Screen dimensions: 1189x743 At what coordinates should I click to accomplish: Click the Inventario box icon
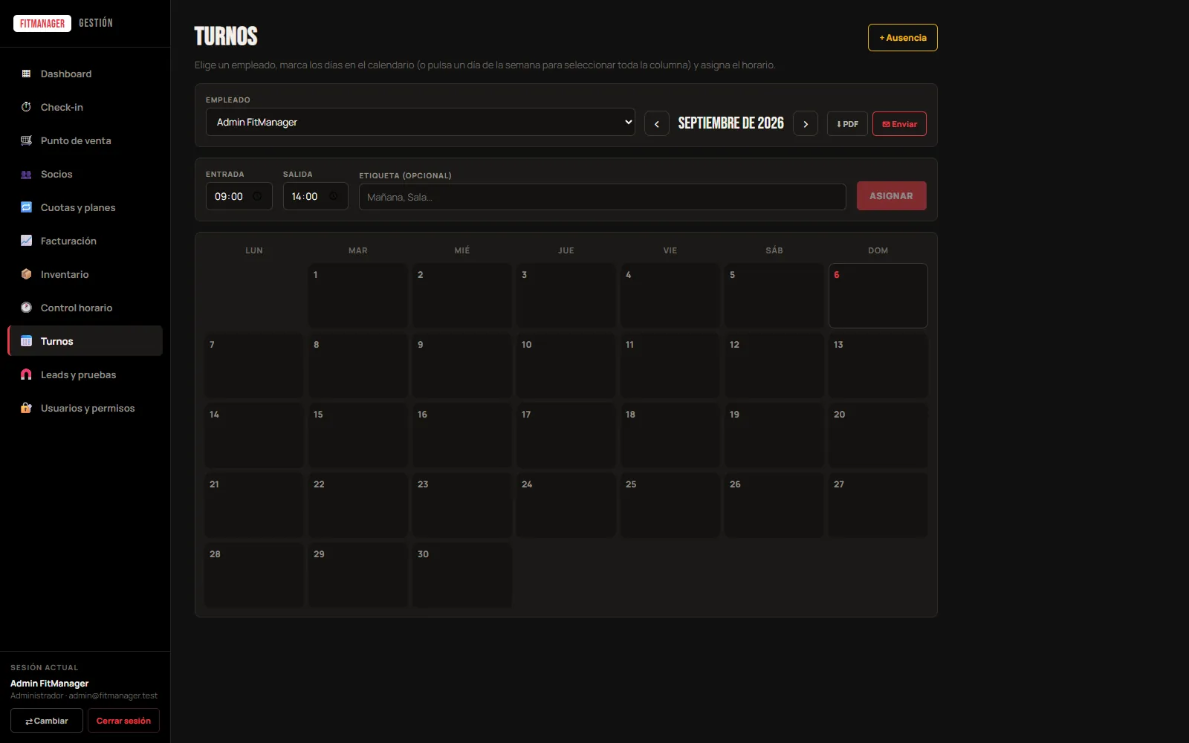pos(26,274)
